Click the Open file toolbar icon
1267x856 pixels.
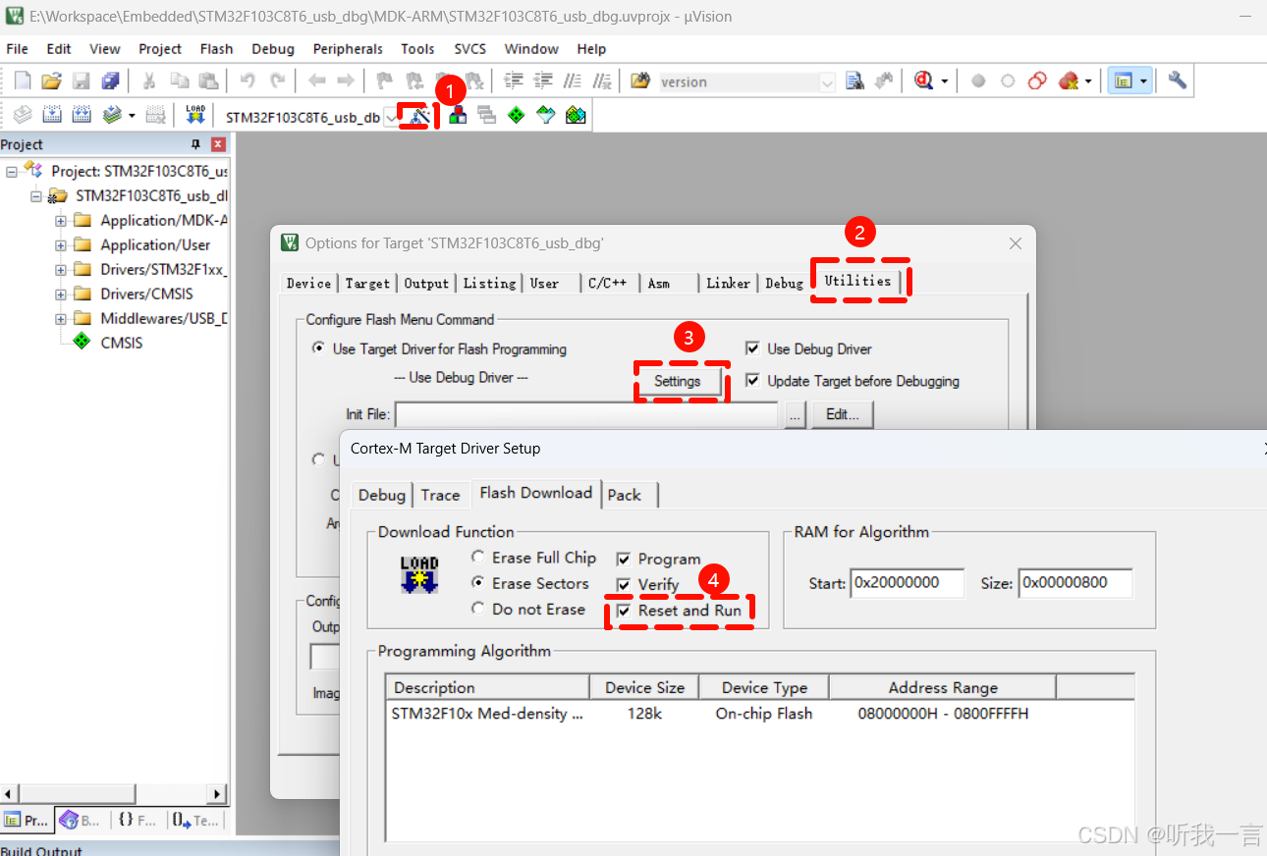tap(51, 81)
